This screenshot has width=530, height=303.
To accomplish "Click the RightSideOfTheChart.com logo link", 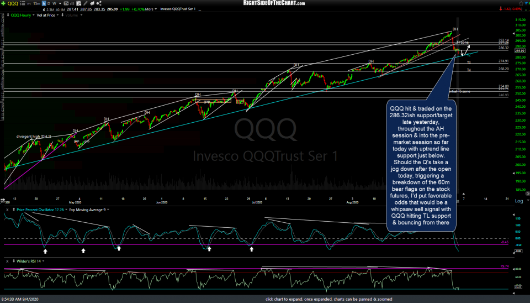I will point(274,3).
